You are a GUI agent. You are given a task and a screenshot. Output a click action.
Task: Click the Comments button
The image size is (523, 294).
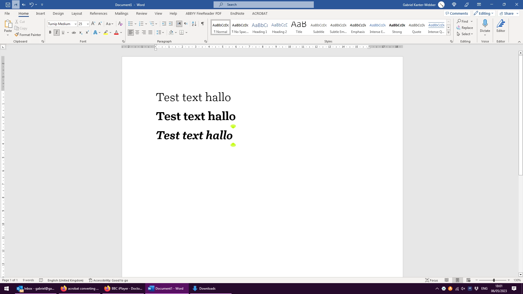point(457,13)
